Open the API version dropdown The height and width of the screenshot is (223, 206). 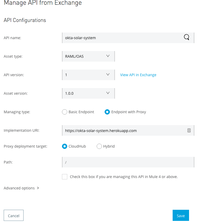point(88,75)
